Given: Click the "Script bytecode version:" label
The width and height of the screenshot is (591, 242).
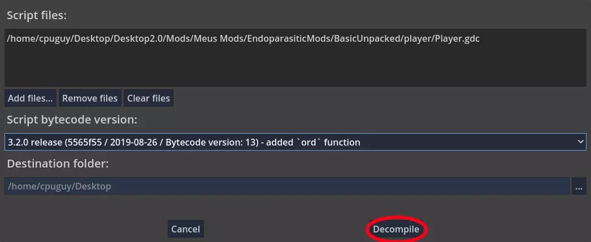Looking at the screenshot, I should pyautogui.click(x=72, y=120).
